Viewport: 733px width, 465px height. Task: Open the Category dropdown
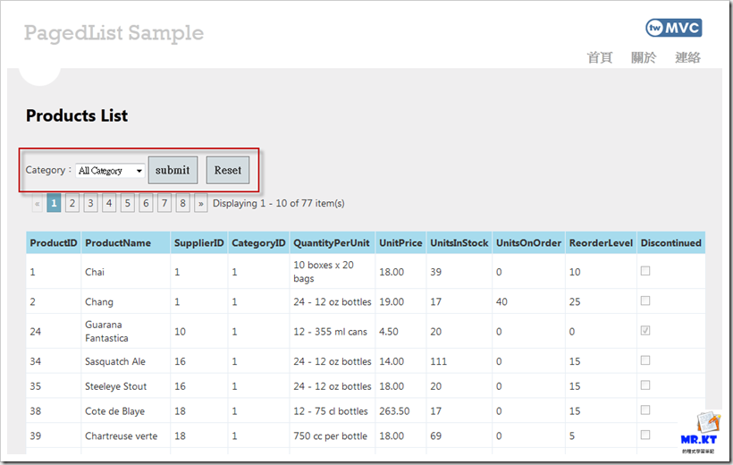(x=110, y=171)
